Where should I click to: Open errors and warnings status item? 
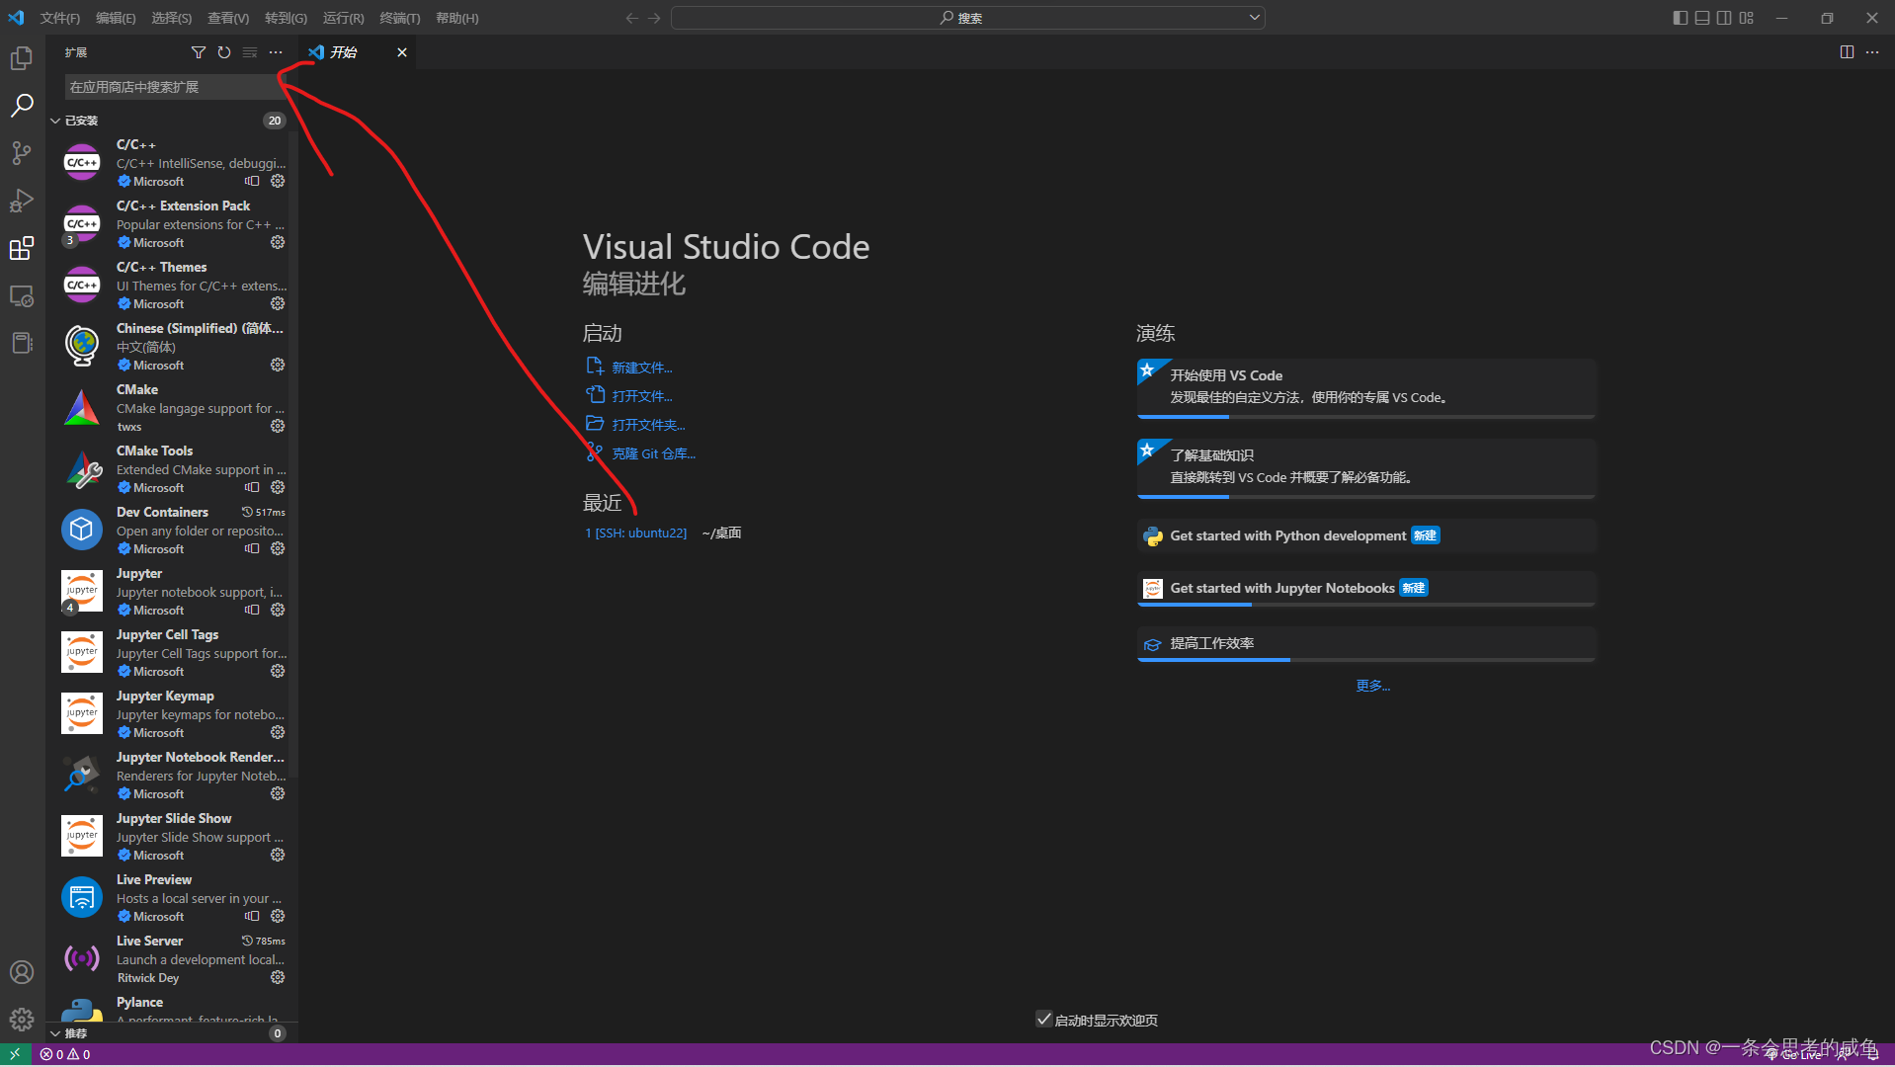[x=65, y=1054]
